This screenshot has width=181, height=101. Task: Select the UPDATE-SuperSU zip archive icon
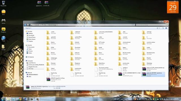pos(48,79)
